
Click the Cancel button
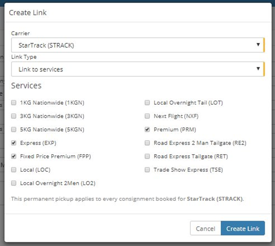pos(205,228)
